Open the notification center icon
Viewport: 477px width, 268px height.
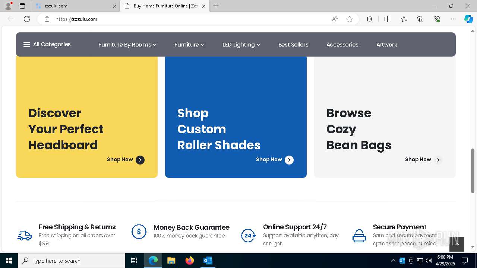point(465,261)
